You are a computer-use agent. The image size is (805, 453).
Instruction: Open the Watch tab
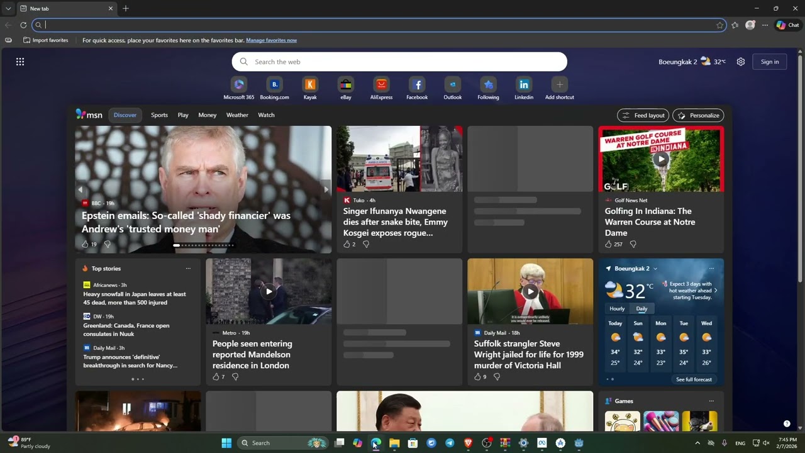tap(266, 115)
